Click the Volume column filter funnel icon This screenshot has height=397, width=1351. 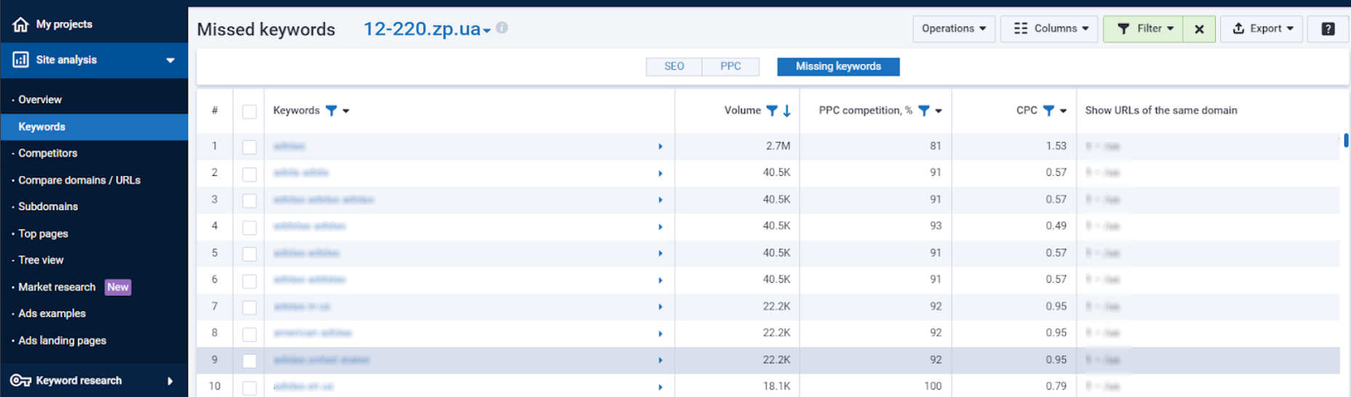[x=772, y=111]
